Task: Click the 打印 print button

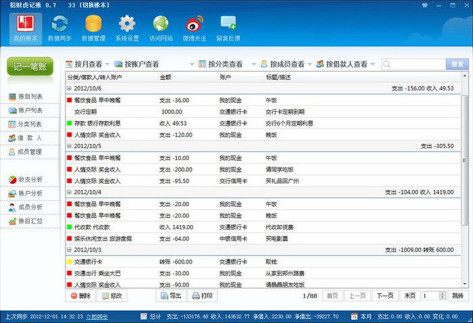Action: 203,296
